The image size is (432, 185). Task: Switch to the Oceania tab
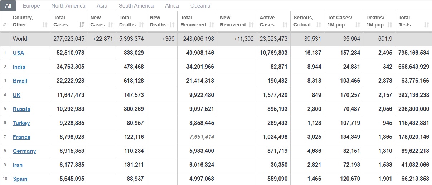(200, 6)
